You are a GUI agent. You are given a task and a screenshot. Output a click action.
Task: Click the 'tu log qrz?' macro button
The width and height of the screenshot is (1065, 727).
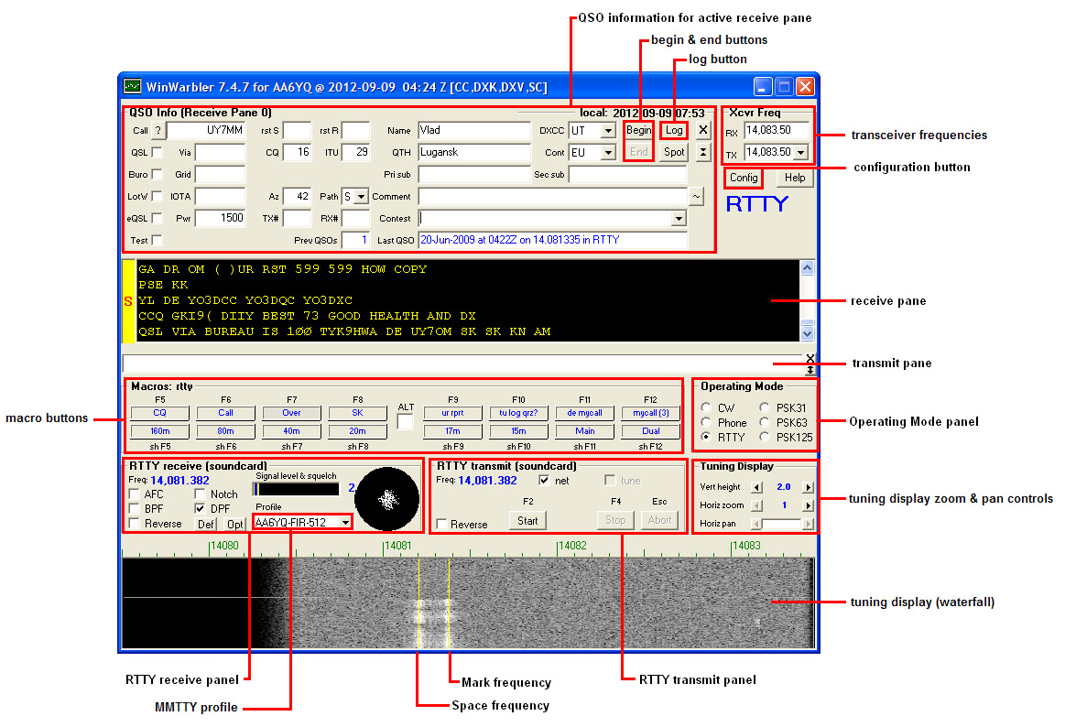tap(518, 413)
